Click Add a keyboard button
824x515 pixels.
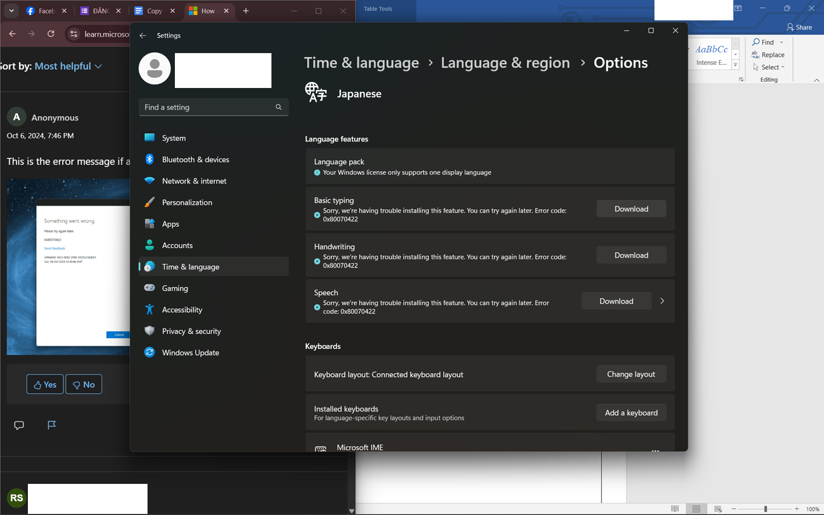(x=631, y=413)
